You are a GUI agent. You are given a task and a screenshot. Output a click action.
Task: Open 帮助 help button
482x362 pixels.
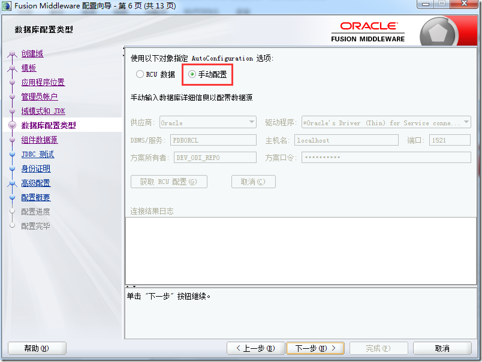pyautogui.click(x=37, y=348)
